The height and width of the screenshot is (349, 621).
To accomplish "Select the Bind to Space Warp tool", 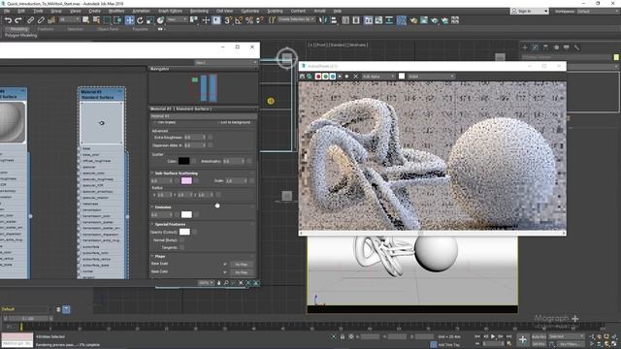I will pos(51,20).
